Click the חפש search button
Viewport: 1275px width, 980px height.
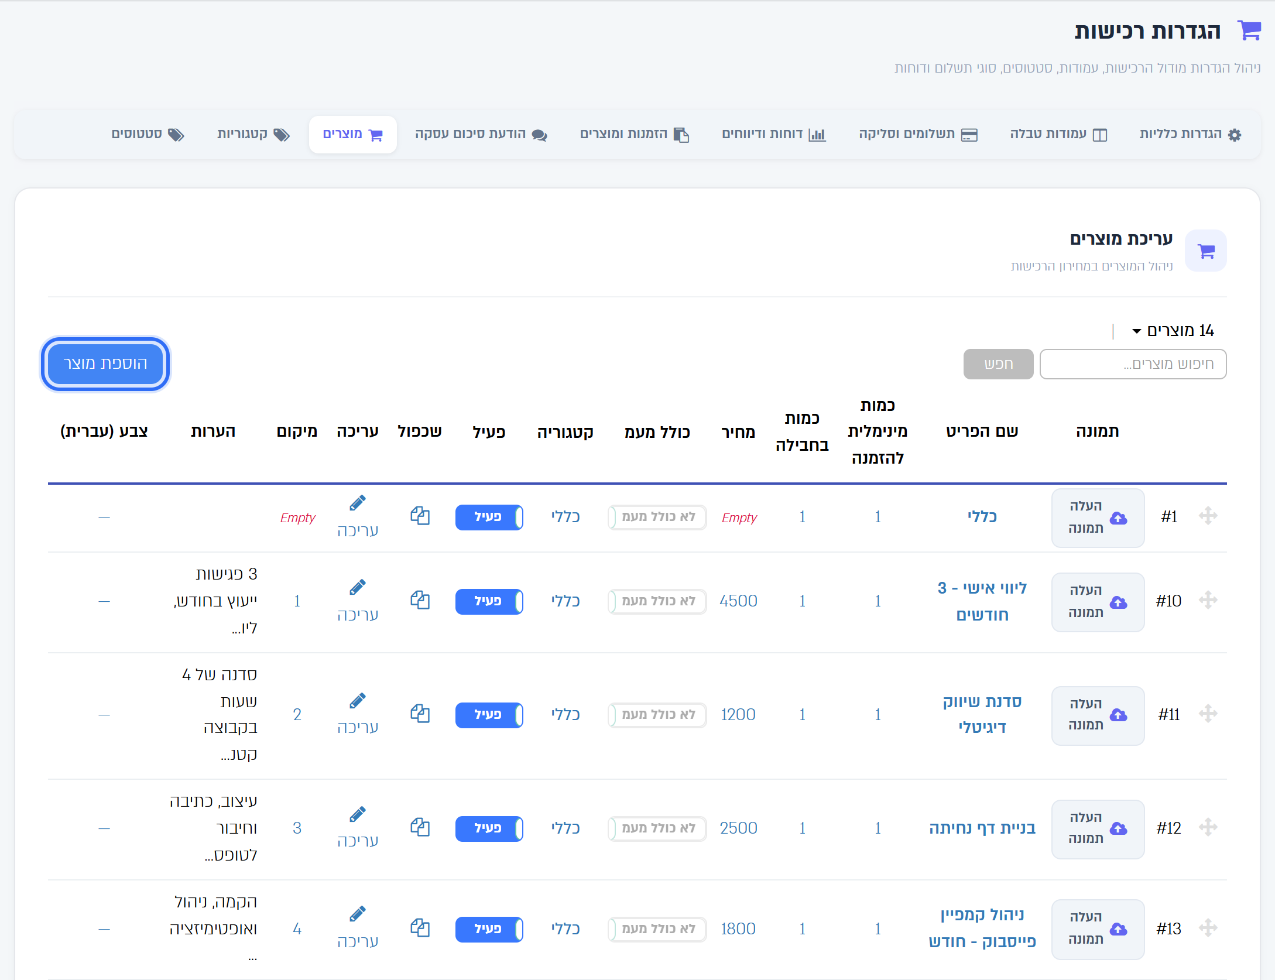pyautogui.click(x=999, y=364)
